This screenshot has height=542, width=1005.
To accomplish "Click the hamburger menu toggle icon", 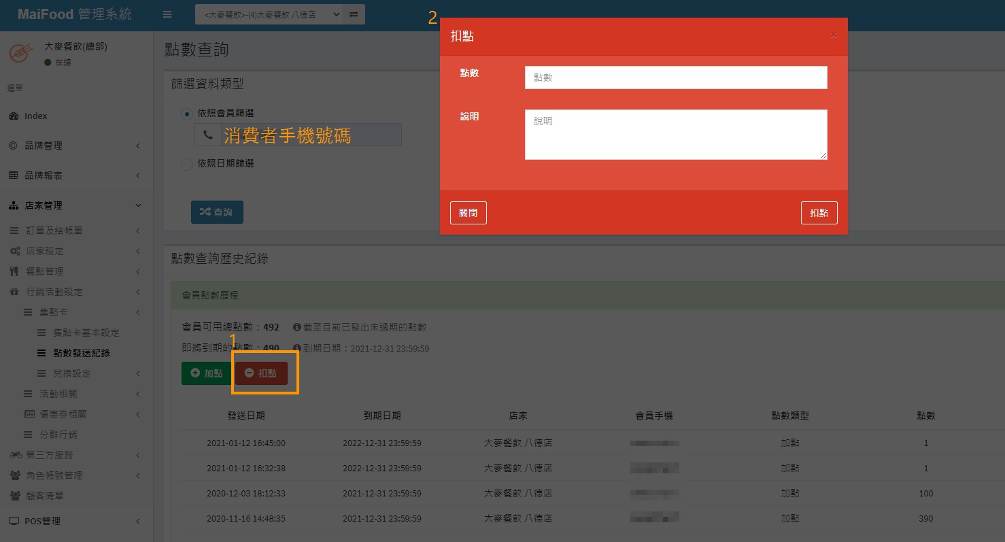I will click(x=167, y=14).
